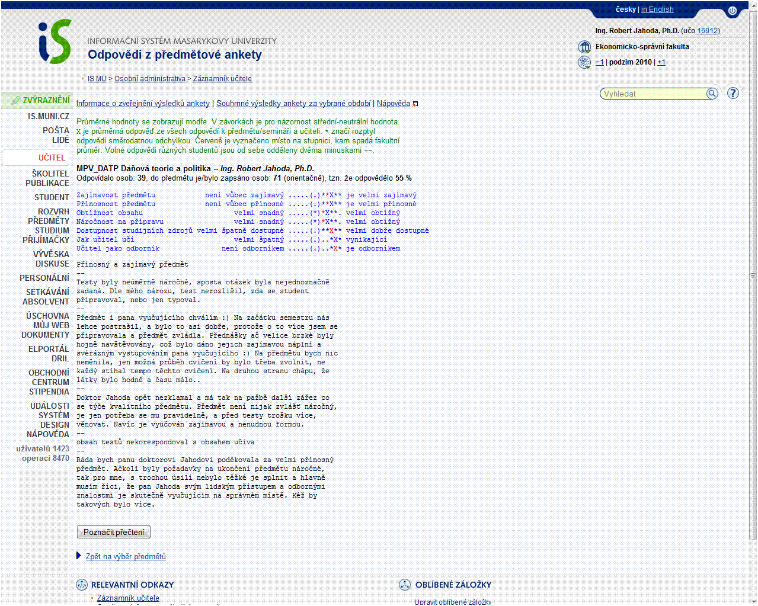Open PERSONÁLNÍ in the sidebar menu
Viewport: 758px width, 606px height.
click(x=44, y=278)
